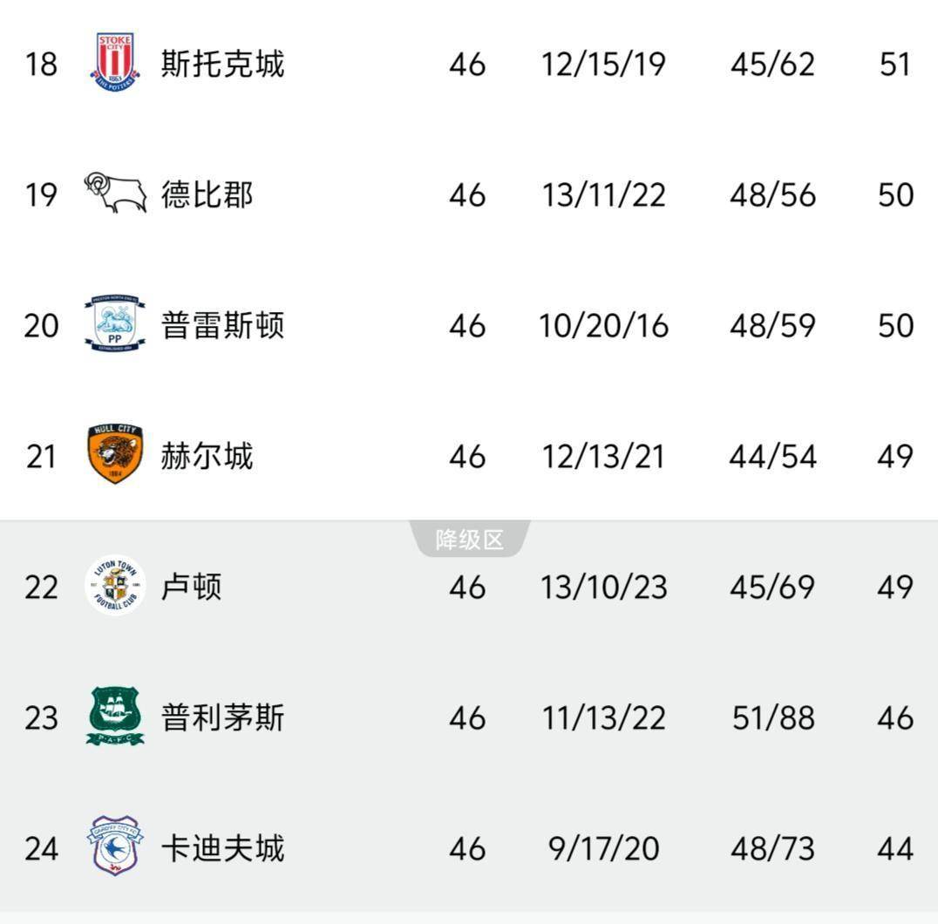Open team page for 德比郡
The width and height of the screenshot is (938, 924).
[207, 194]
